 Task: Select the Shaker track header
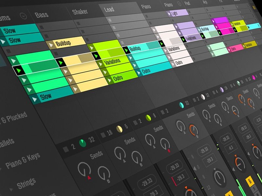coord(81,12)
